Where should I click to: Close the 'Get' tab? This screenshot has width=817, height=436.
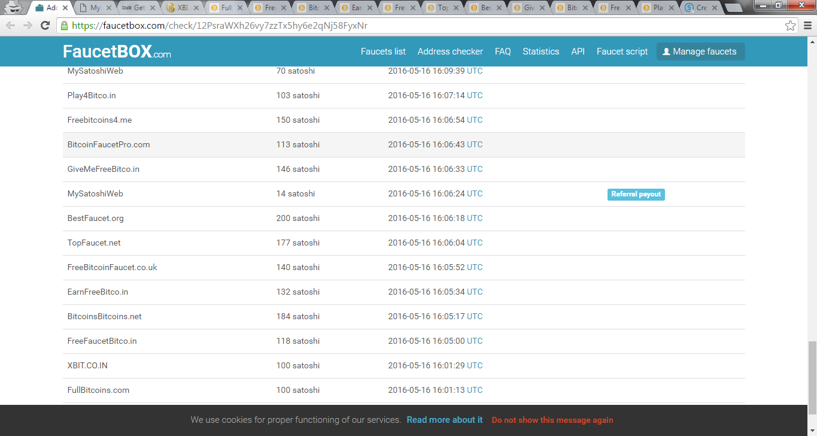[153, 8]
